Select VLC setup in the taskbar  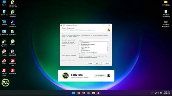(98, 93)
